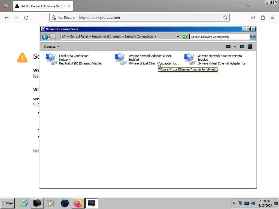279x209 pixels.
Task: Open Firefox extensions puzzle icon
Action: point(263,18)
